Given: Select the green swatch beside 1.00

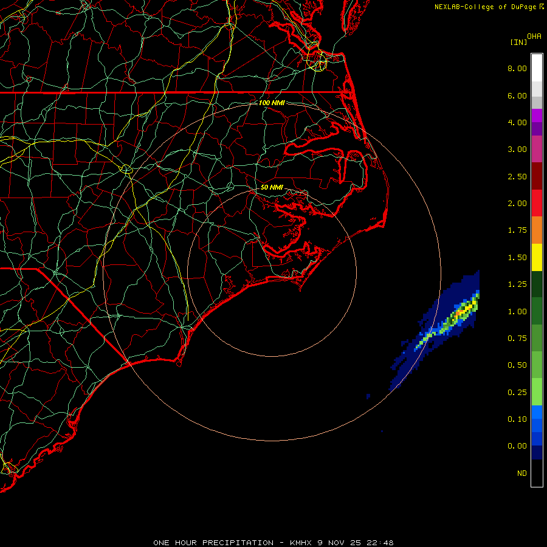Looking at the screenshot, I should [x=537, y=311].
